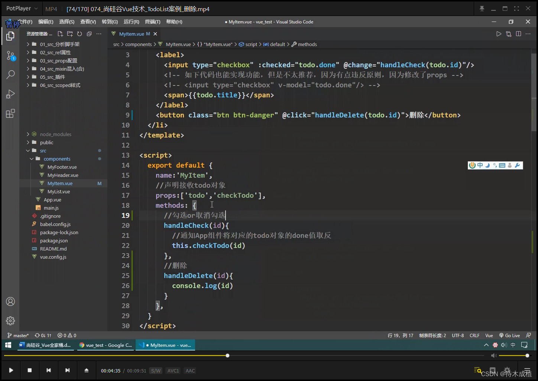Open the Run and Debug view

coord(10,94)
